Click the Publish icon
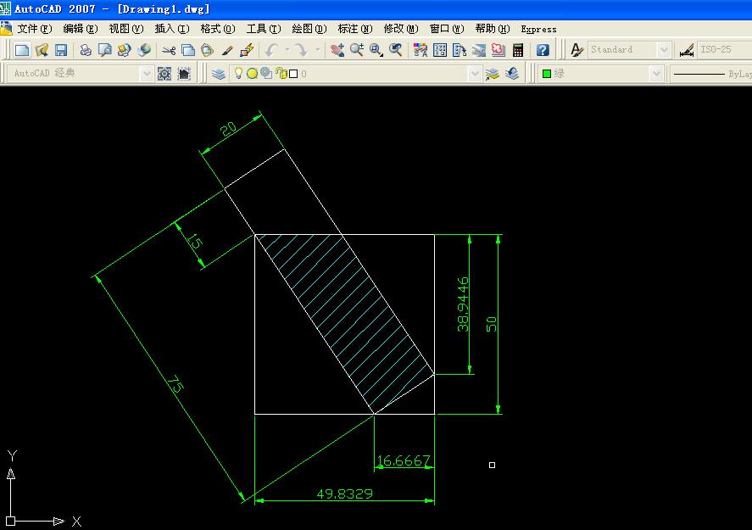Image resolution: width=752 pixels, height=530 pixels. tap(125, 50)
